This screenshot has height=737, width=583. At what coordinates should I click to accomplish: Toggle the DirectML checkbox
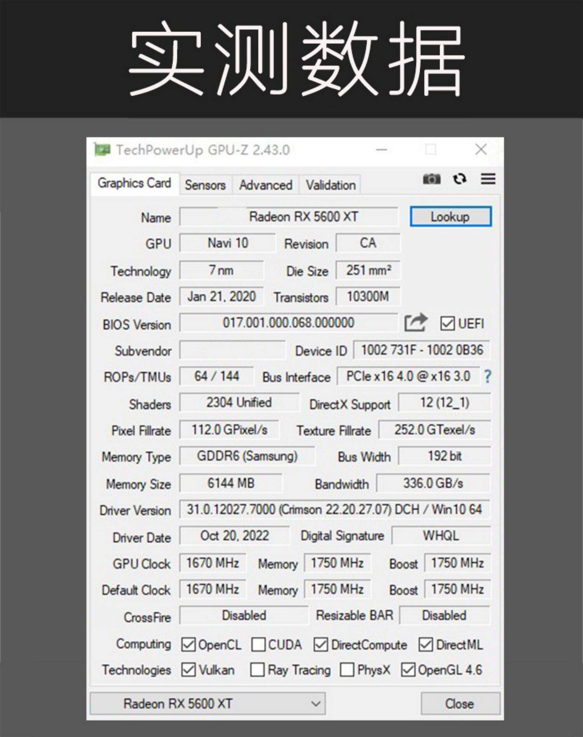tap(426, 644)
